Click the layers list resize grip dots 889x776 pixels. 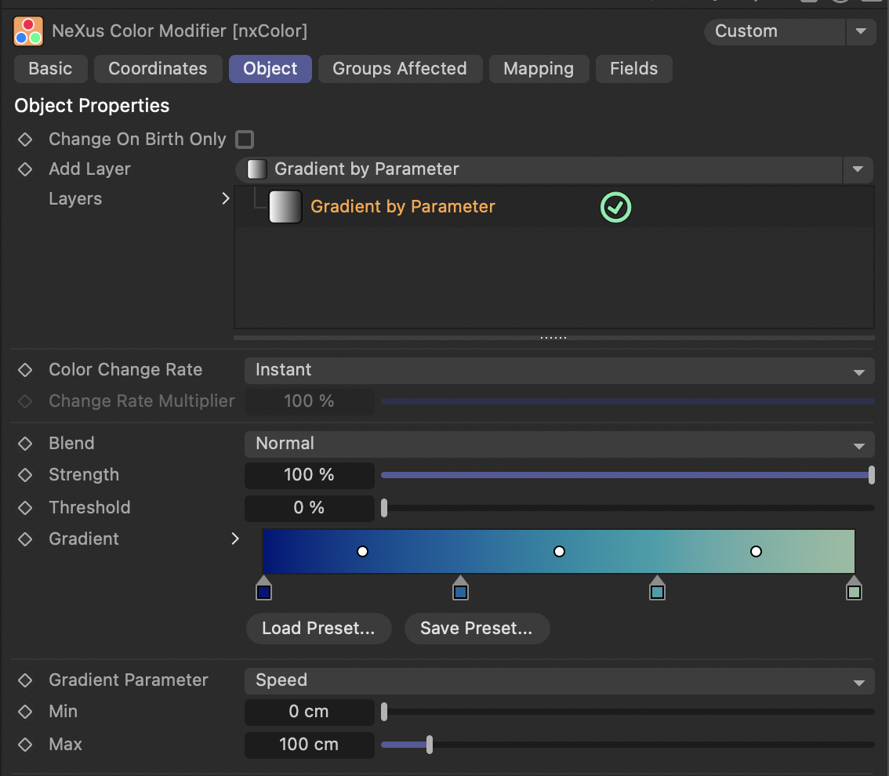coord(553,338)
